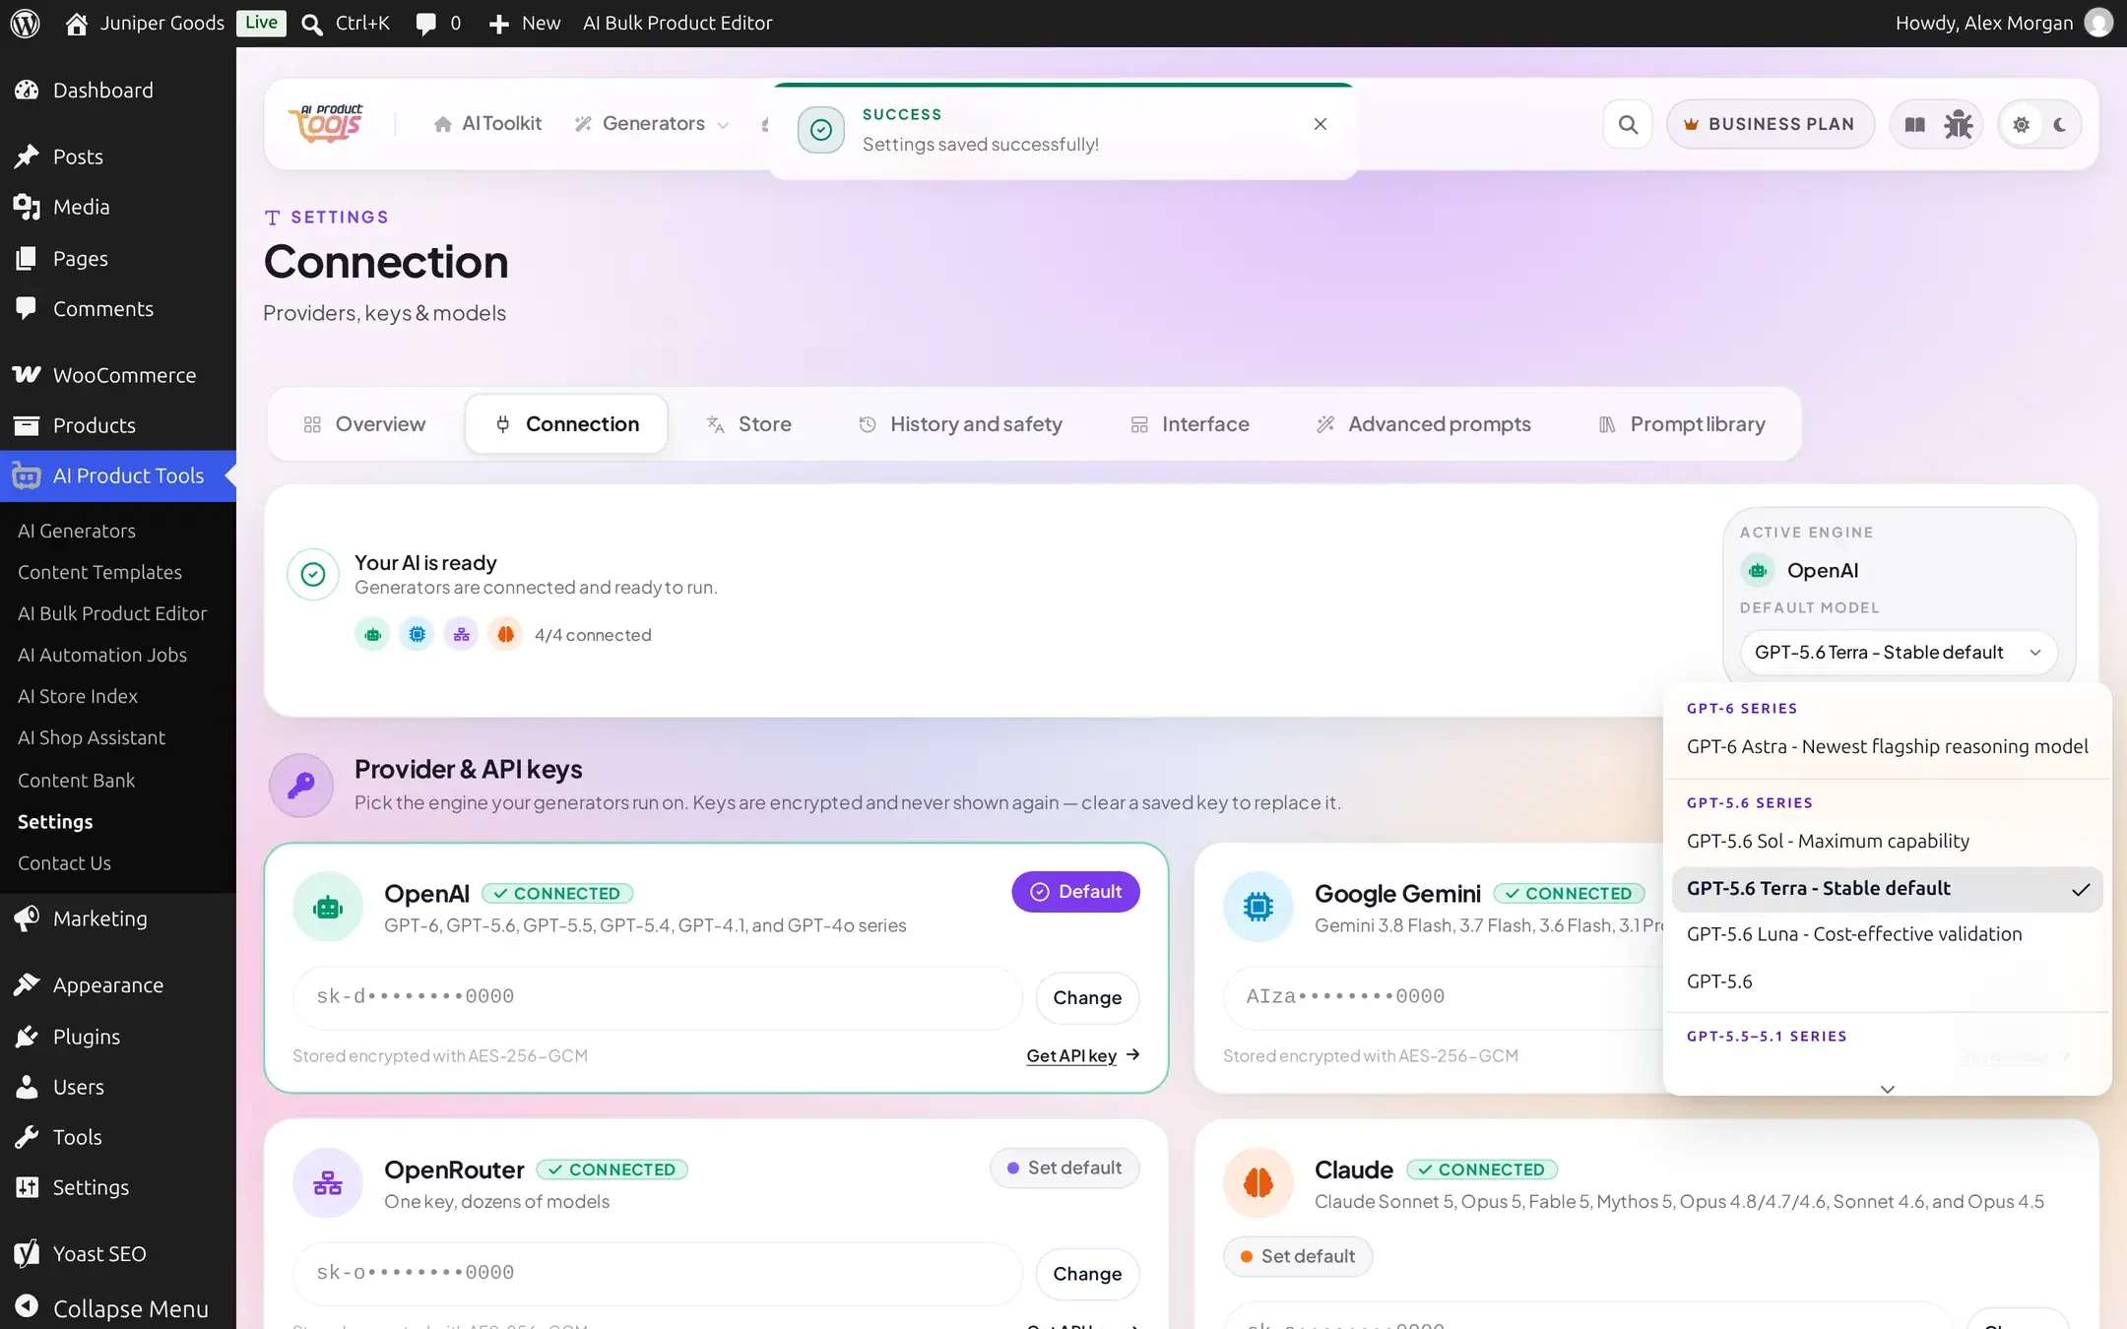2127x1329 pixels.
Task: Click the WordPress logo in admin bar
Action: [x=26, y=23]
